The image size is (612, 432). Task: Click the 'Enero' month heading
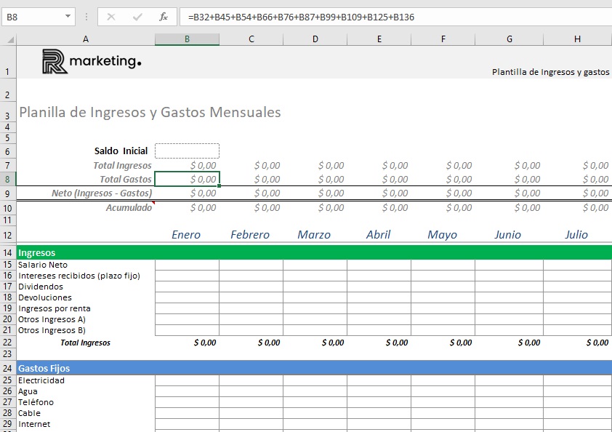(186, 235)
